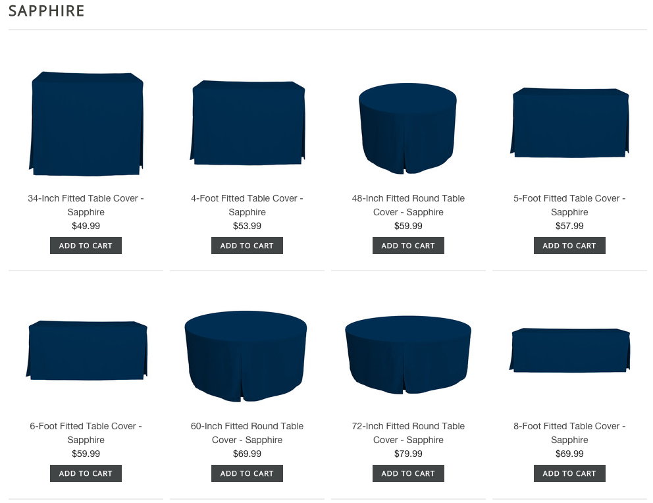653x503 pixels.
Task: Add the 48-Inch Round Table Cover to cart
Action: (x=408, y=246)
